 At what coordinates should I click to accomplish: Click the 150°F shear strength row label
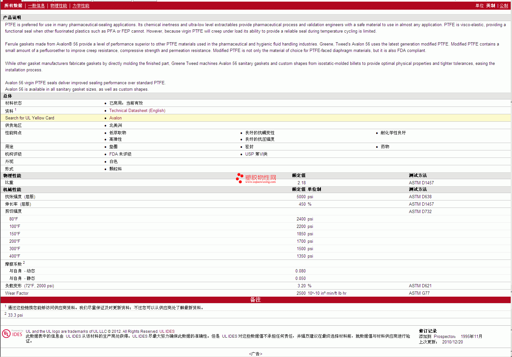(x=15, y=234)
